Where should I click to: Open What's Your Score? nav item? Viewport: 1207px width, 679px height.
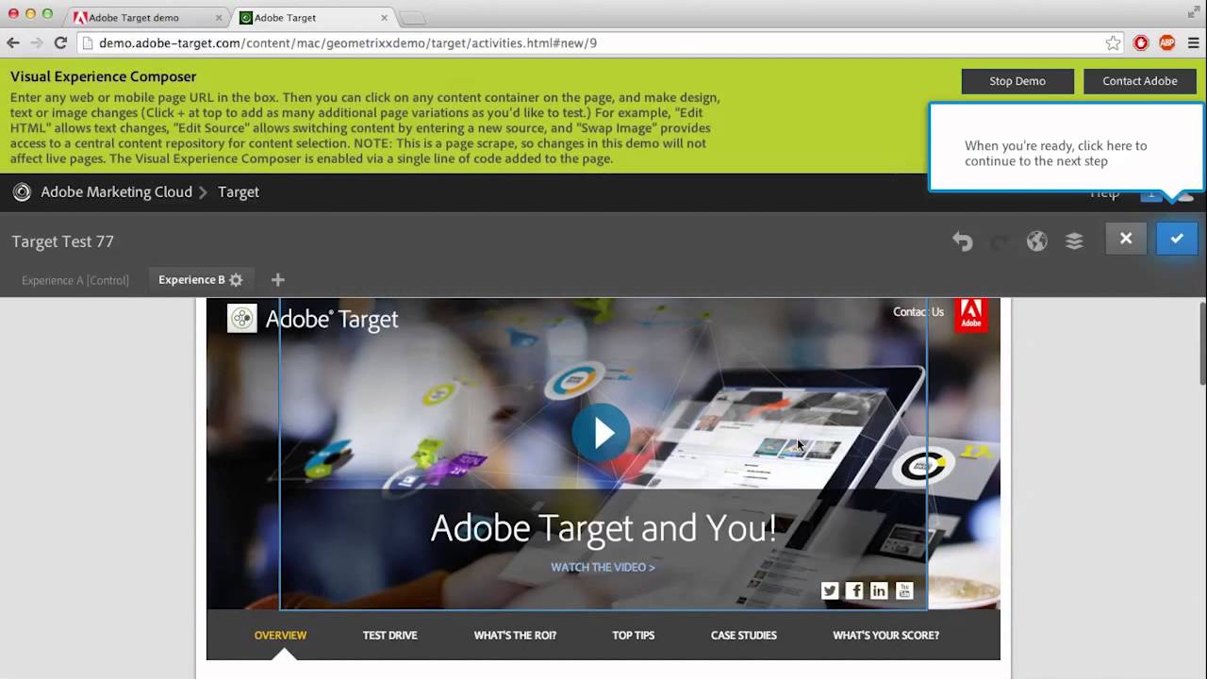(885, 635)
